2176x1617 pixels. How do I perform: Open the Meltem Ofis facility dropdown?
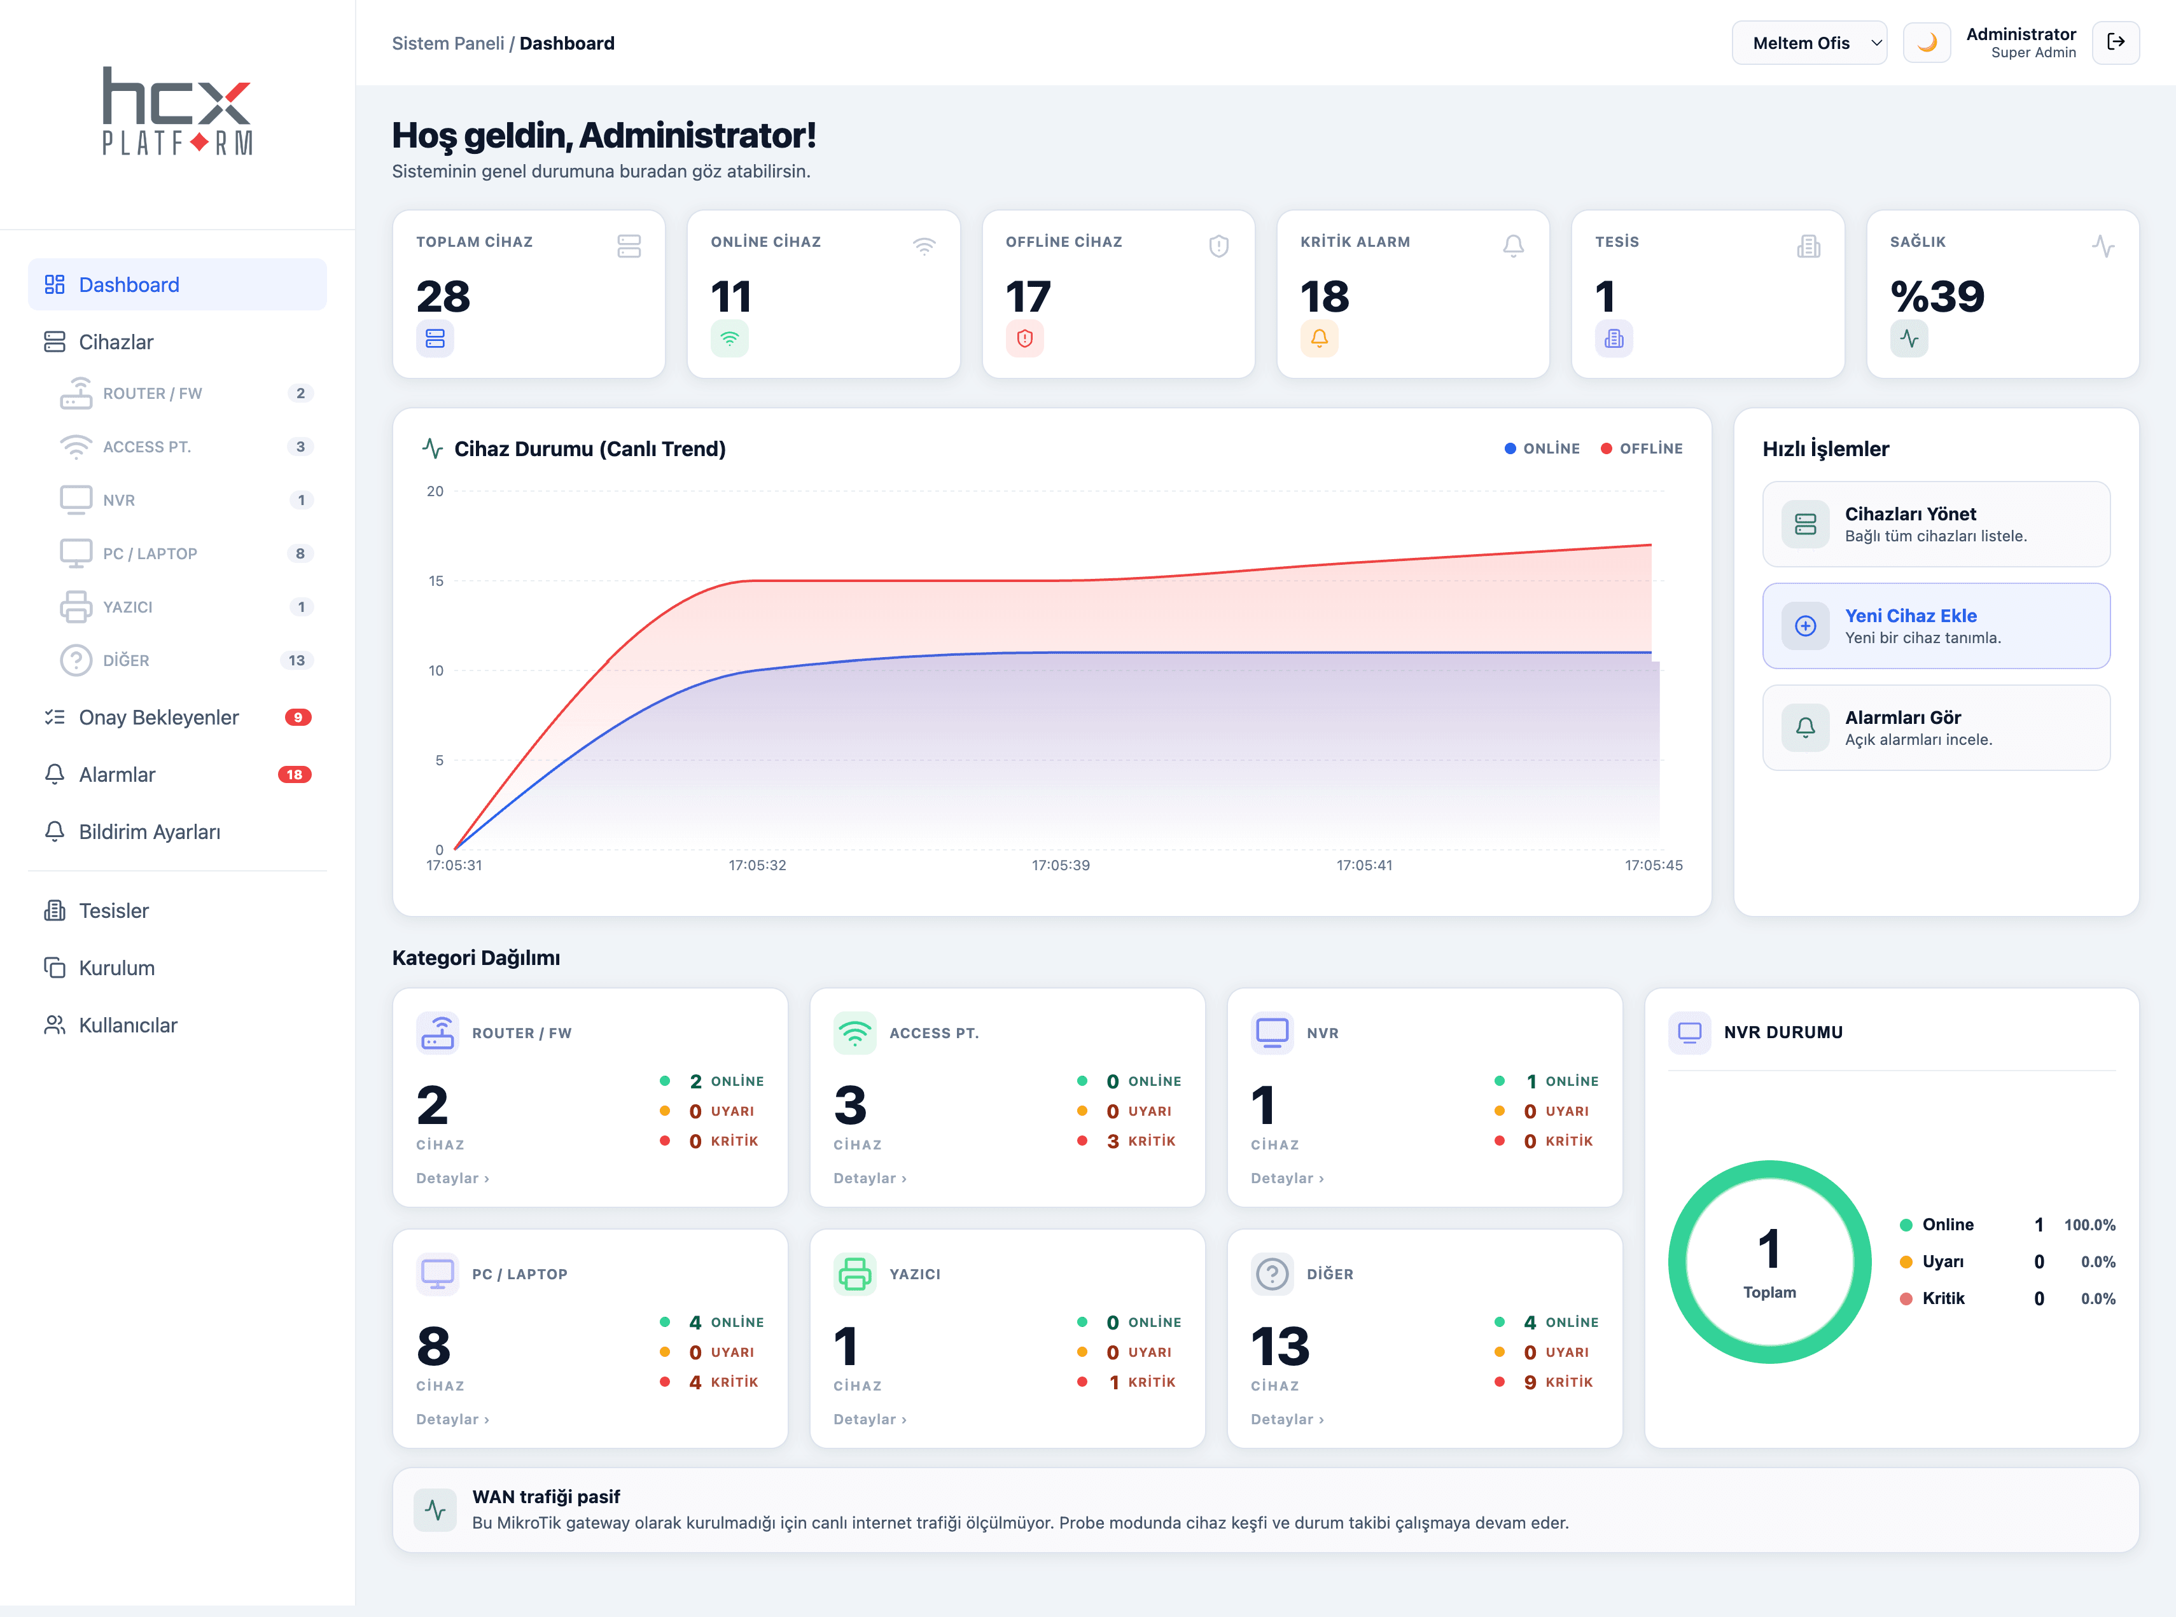pyautogui.click(x=1809, y=43)
